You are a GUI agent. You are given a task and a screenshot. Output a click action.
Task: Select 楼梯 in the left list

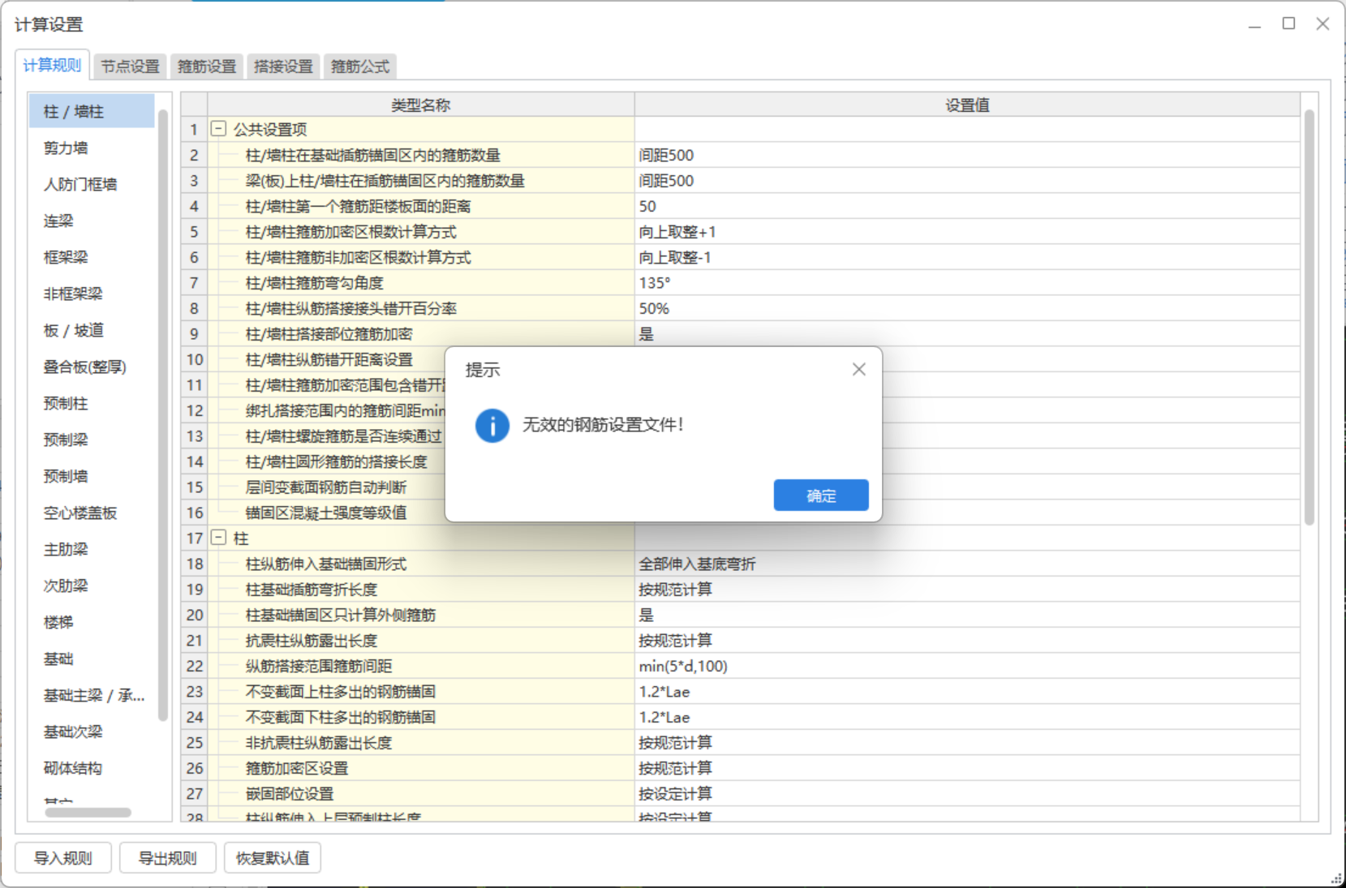[92, 622]
